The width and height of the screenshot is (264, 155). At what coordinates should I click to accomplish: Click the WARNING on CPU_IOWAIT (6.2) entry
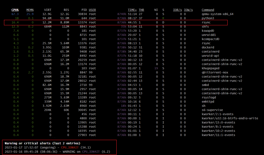[57, 152]
